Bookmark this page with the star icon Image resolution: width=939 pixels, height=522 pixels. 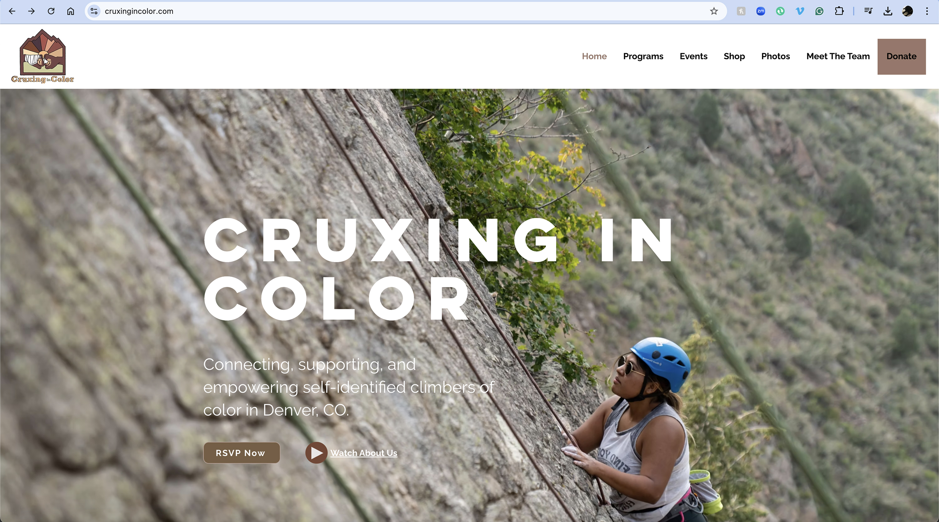(x=714, y=11)
